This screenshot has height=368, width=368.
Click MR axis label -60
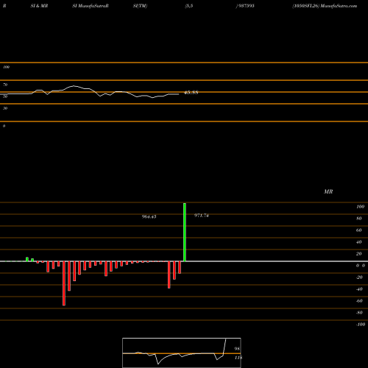(359, 301)
